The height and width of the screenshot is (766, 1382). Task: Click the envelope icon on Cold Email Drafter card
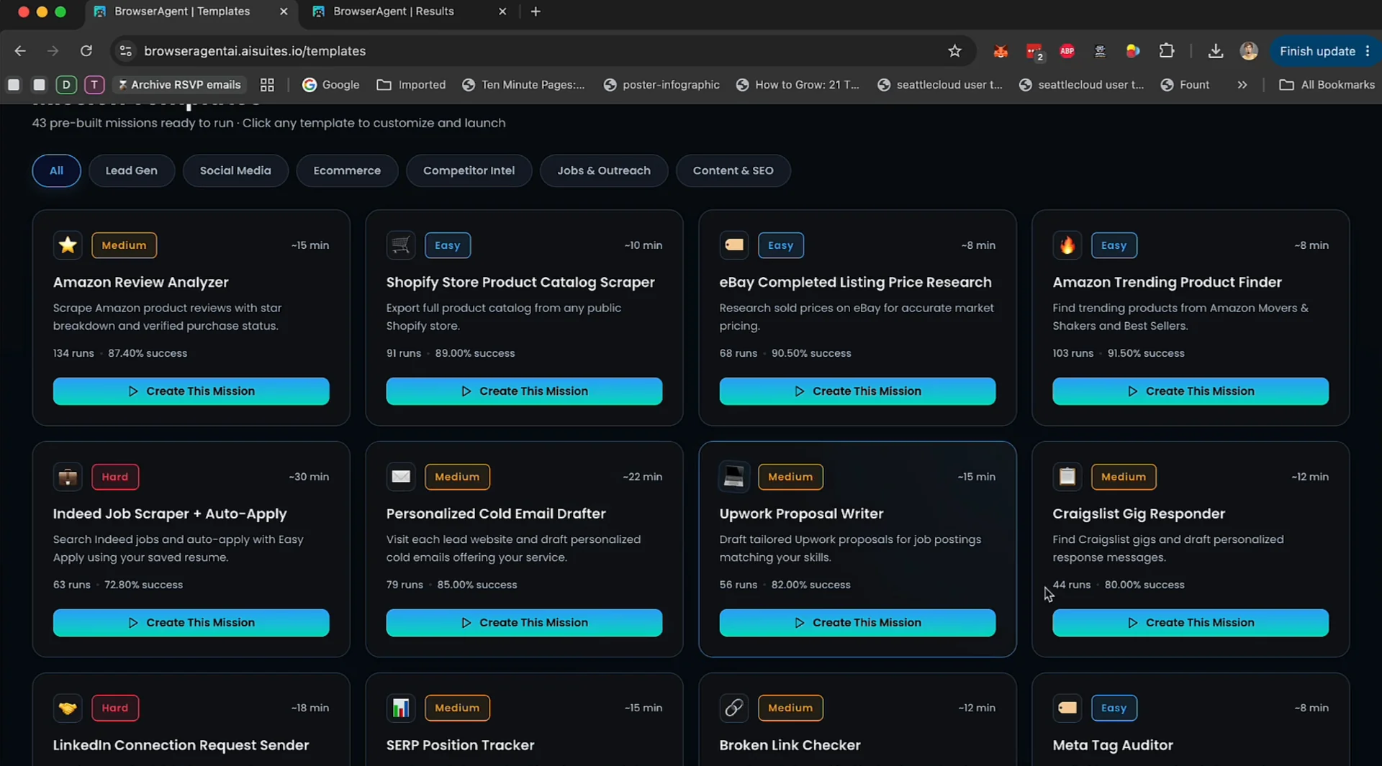401,477
